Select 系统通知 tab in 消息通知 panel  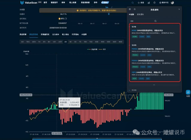(x=140, y=14)
